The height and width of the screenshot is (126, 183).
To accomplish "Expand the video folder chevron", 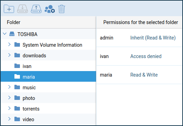I will coord(10,119).
